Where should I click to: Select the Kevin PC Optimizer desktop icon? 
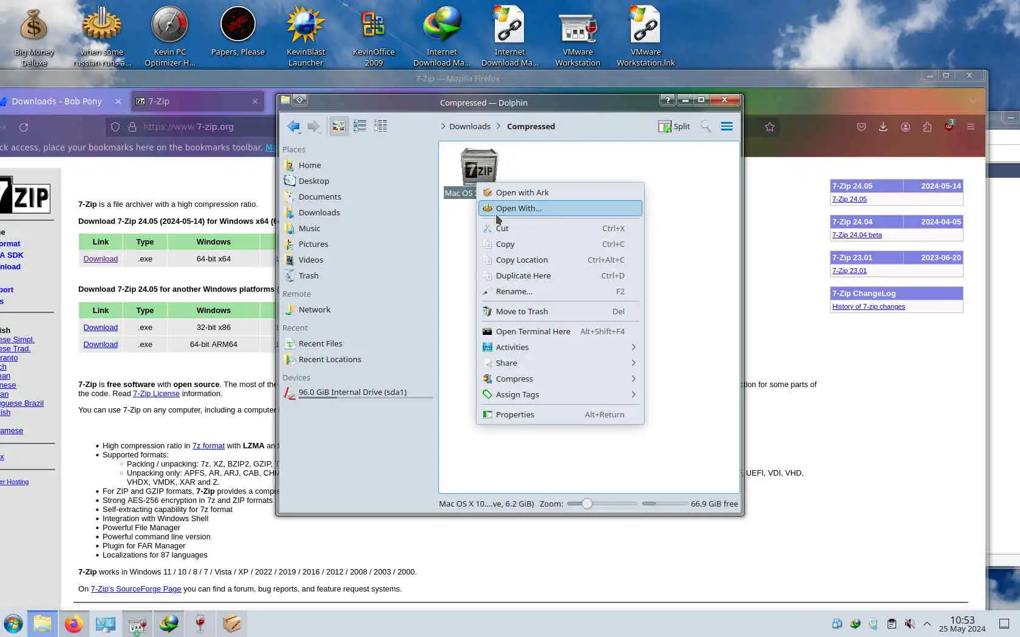(x=170, y=36)
